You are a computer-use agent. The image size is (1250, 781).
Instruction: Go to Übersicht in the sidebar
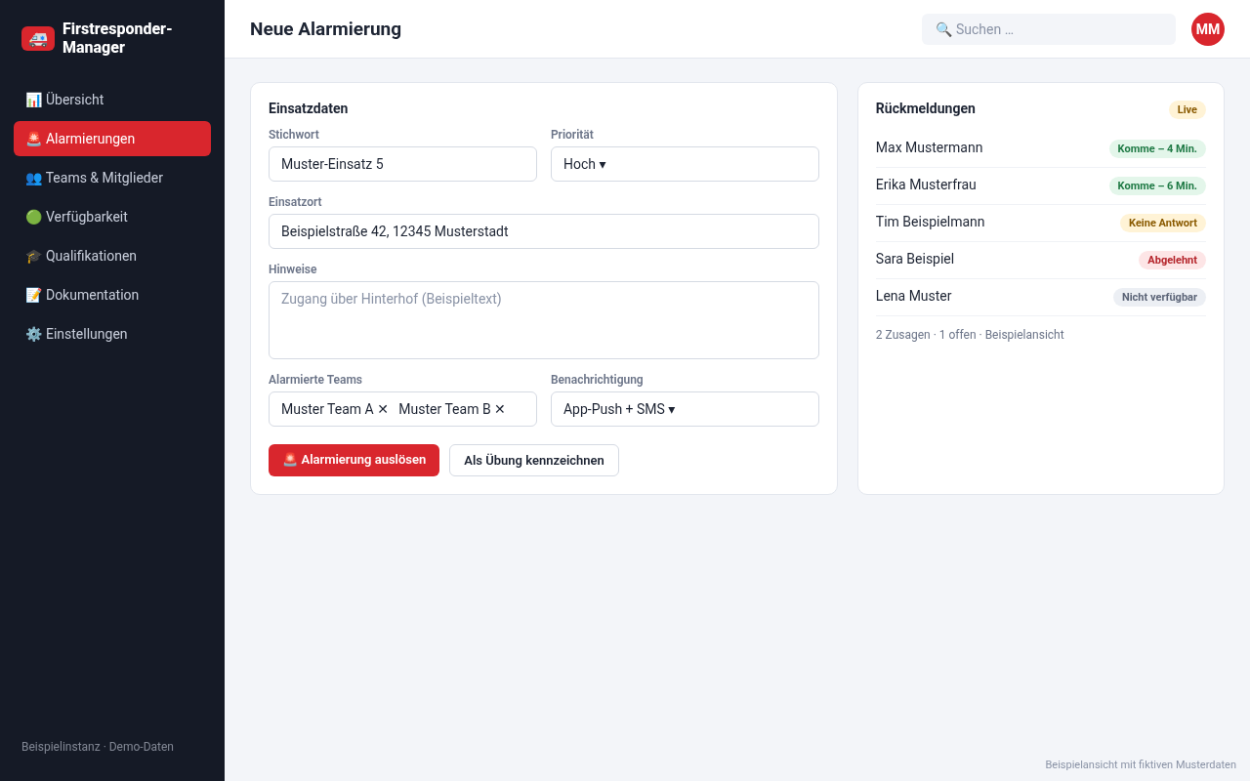[x=112, y=100]
